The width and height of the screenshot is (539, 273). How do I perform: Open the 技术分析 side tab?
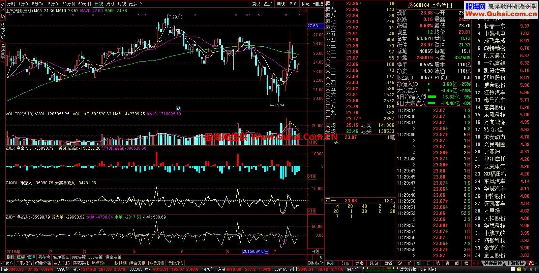tap(3, 31)
